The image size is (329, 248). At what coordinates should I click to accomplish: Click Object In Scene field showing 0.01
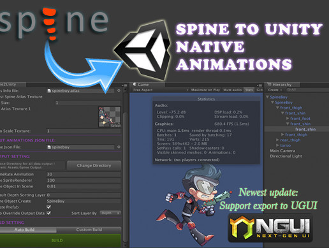tap(84, 186)
